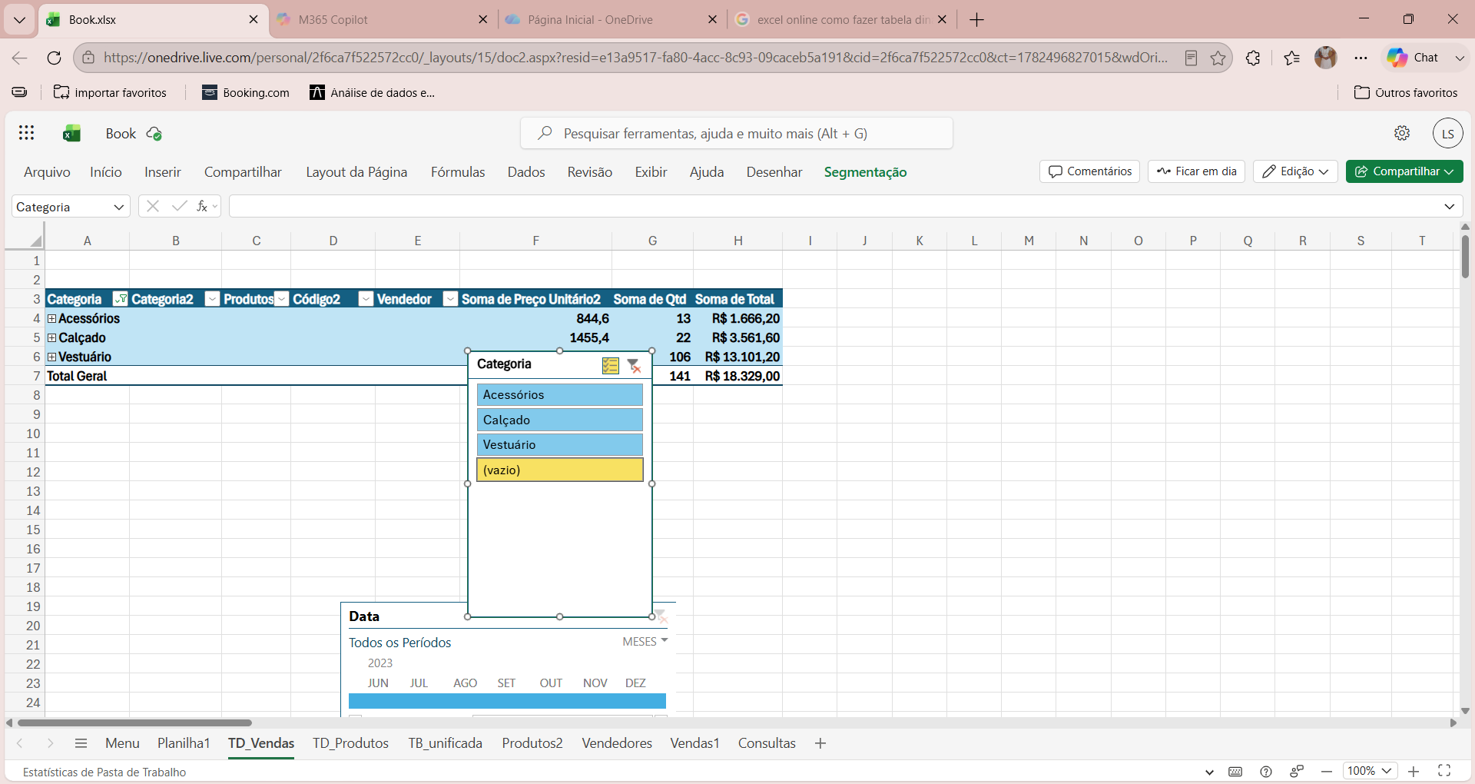
Task: Open Booking.com favorite link
Action: coord(246,92)
